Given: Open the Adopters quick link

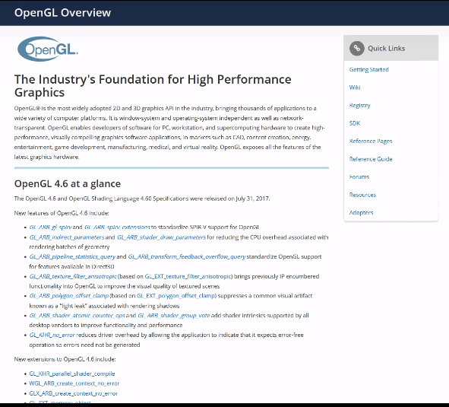Looking at the screenshot, I should (x=361, y=212).
